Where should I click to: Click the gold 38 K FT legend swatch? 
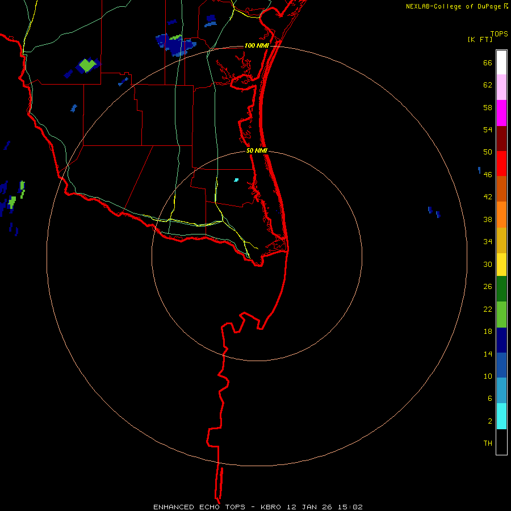tap(501, 240)
